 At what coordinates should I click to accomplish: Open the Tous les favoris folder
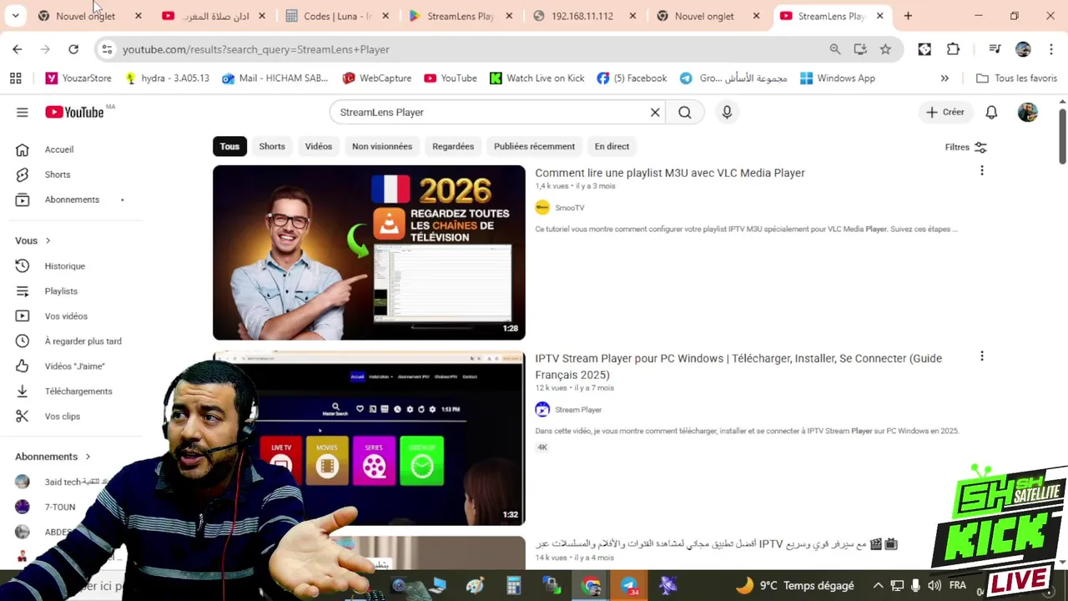pos(1016,78)
